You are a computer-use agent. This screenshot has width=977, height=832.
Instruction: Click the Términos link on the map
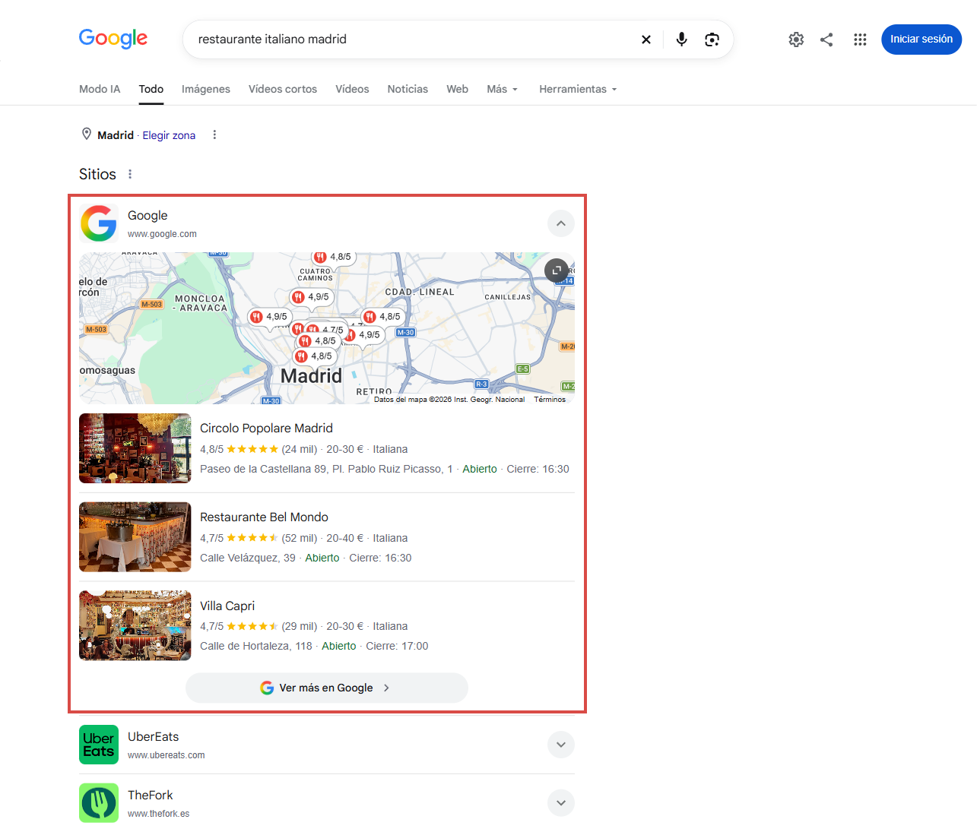tap(550, 400)
